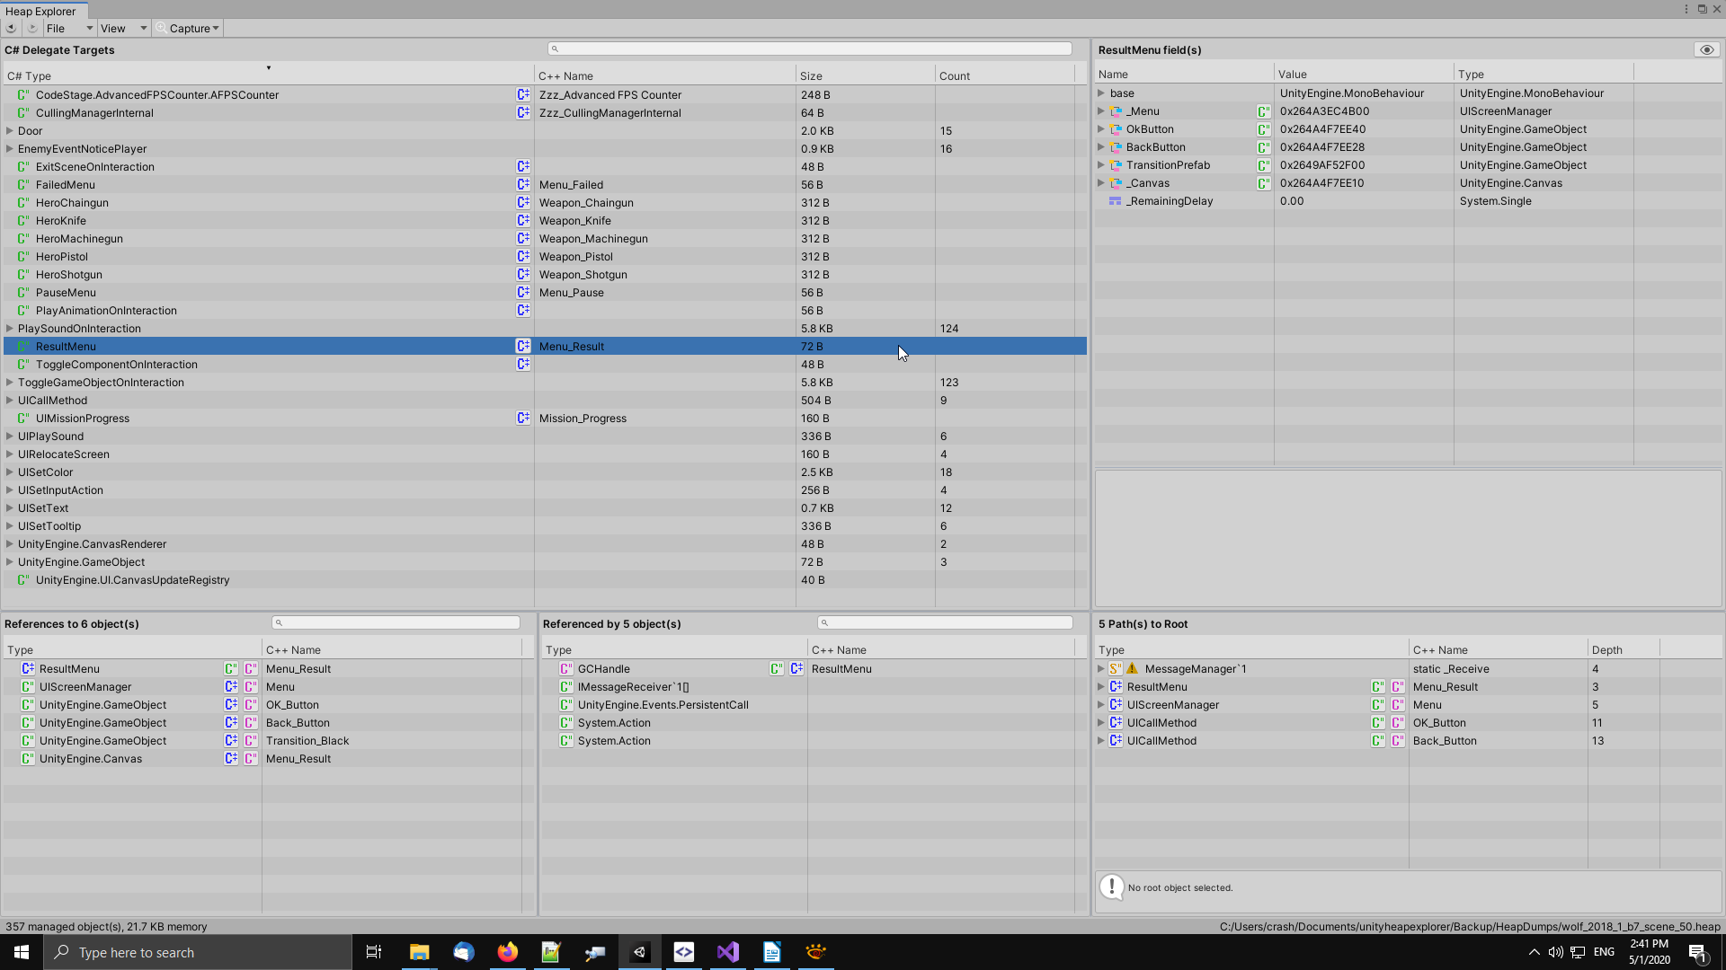Click the search field above C# Delegate Targets
This screenshot has width=1726, height=970.
809,48
